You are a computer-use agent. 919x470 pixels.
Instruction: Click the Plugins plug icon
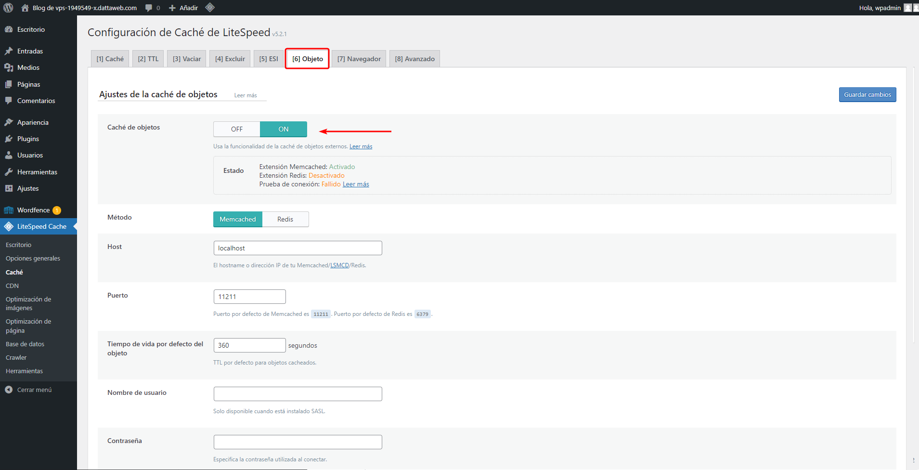pos(9,139)
